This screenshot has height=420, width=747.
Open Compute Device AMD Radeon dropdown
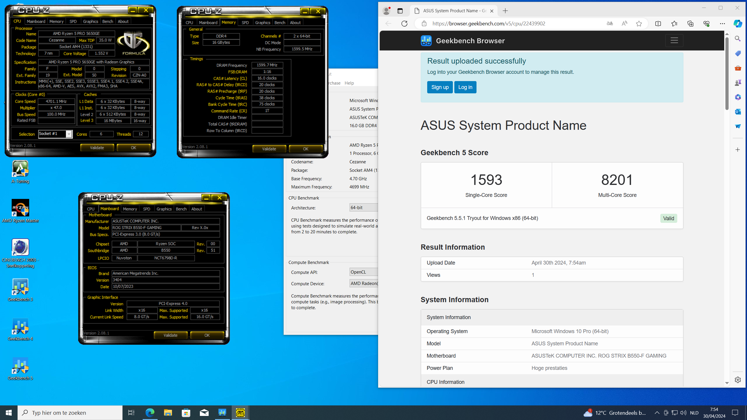(x=364, y=283)
